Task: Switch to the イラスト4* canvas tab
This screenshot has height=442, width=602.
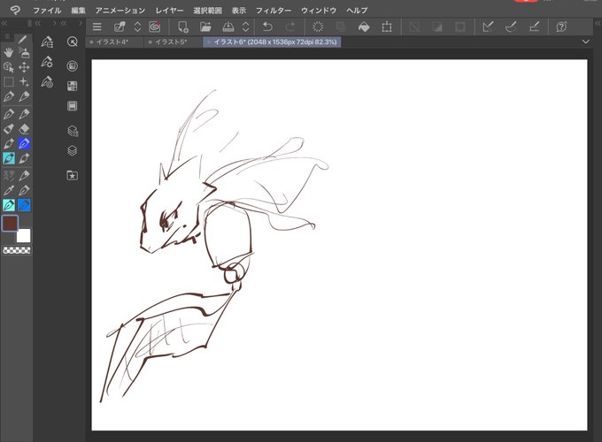Action: pos(115,42)
